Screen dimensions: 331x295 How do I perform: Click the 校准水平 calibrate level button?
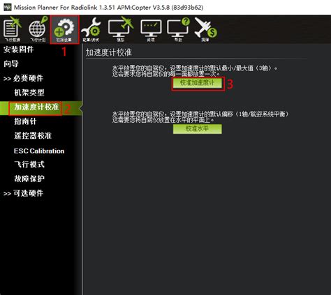click(x=198, y=129)
